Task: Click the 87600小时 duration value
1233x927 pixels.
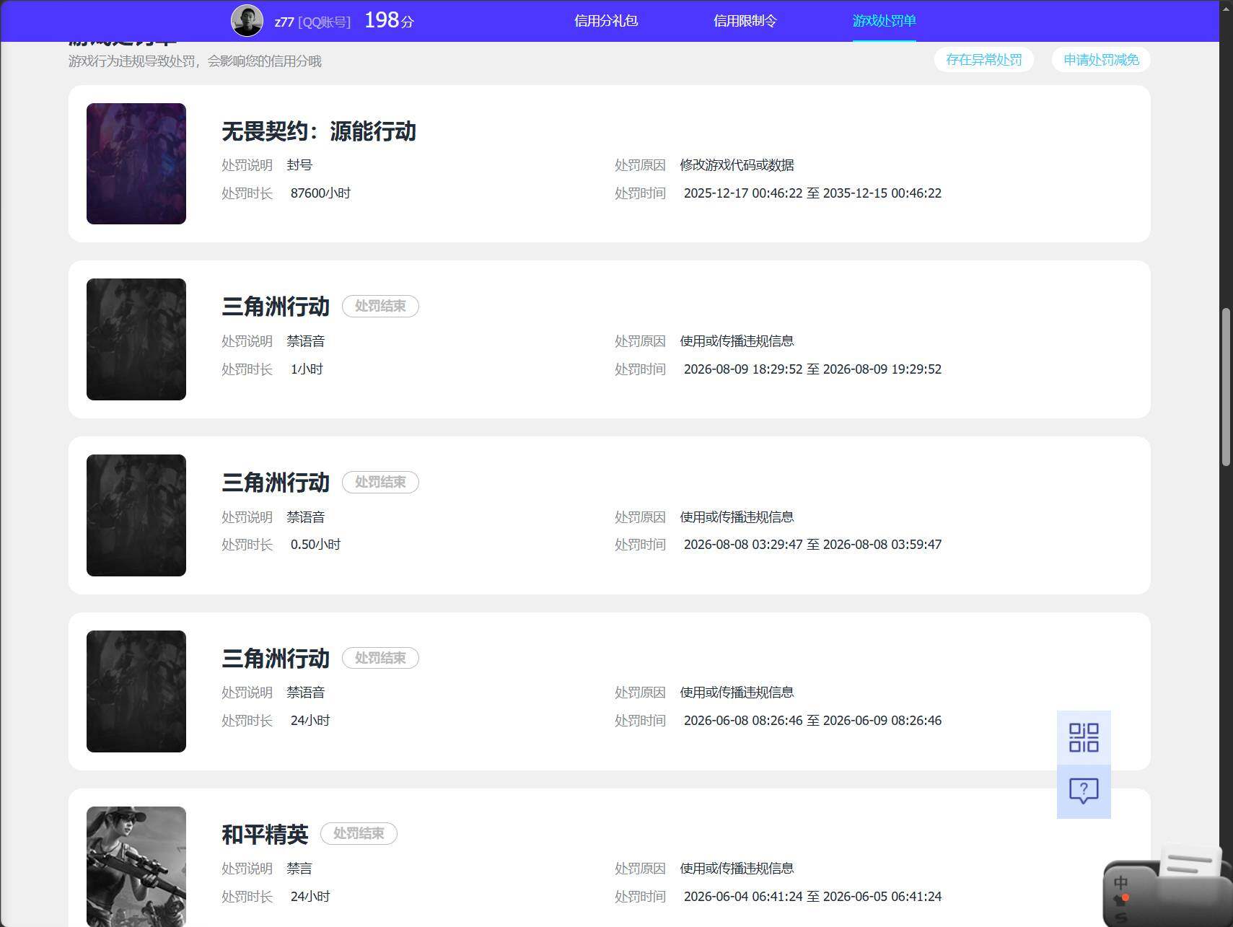Action: pyautogui.click(x=320, y=193)
